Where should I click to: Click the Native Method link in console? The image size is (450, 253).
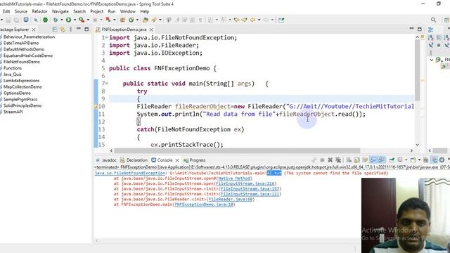[234, 178]
